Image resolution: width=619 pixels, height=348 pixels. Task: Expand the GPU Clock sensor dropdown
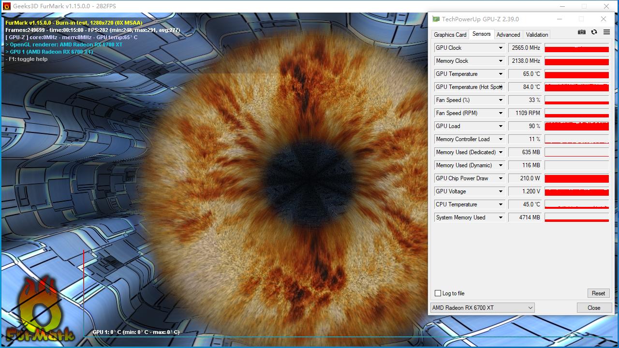pyautogui.click(x=501, y=48)
